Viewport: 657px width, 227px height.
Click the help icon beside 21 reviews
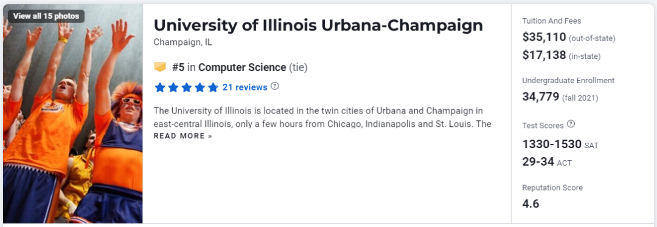(275, 86)
